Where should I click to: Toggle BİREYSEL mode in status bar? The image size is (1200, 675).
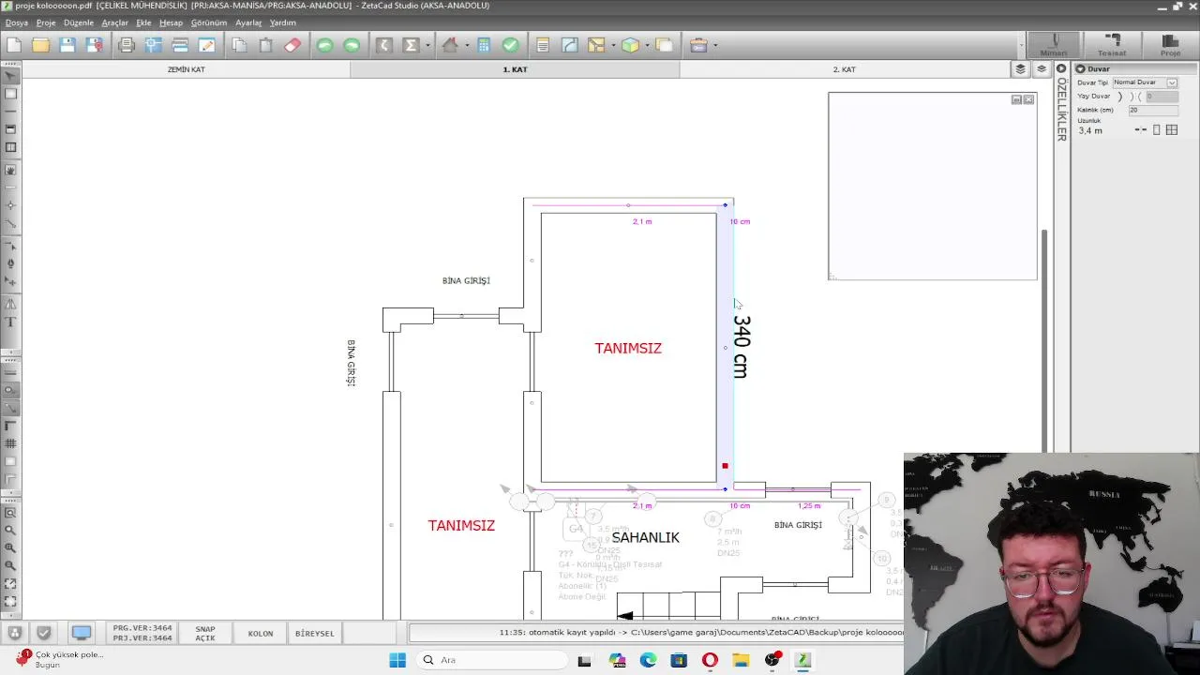(315, 634)
